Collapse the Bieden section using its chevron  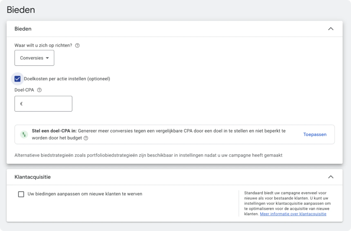point(331,29)
